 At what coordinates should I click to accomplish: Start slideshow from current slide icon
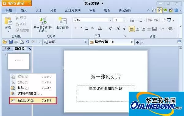[43, 21]
